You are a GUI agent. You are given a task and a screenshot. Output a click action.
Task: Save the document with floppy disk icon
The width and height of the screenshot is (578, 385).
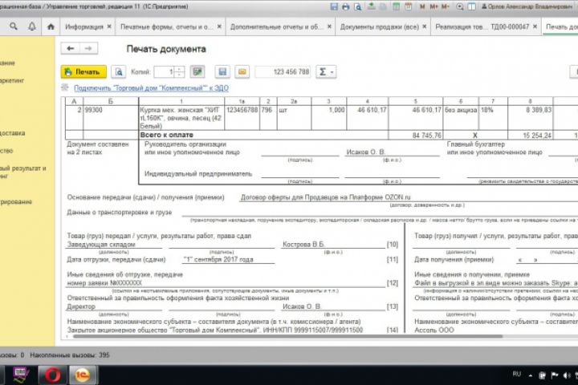pyautogui.click(x=222, y=72)
